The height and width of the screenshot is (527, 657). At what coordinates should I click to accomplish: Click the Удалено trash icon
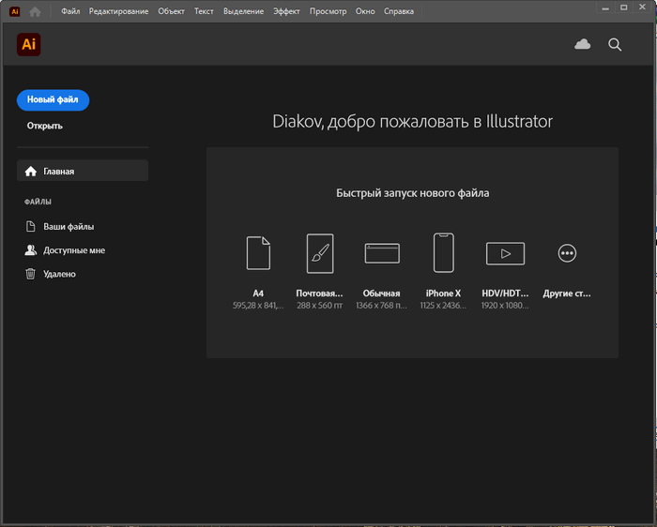point(31,274)
